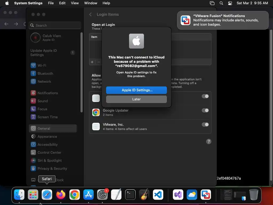Image resolution: width=273 pixels, height=205 pixels.
Task: Click the Stage Manager menu bar icon
Action: coord(212,3)
